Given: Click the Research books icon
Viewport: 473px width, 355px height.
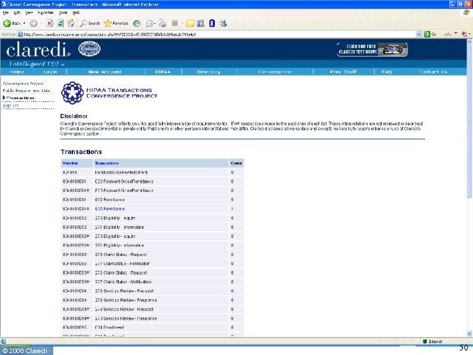Looking at the screenshot, I should click(200, 23).
